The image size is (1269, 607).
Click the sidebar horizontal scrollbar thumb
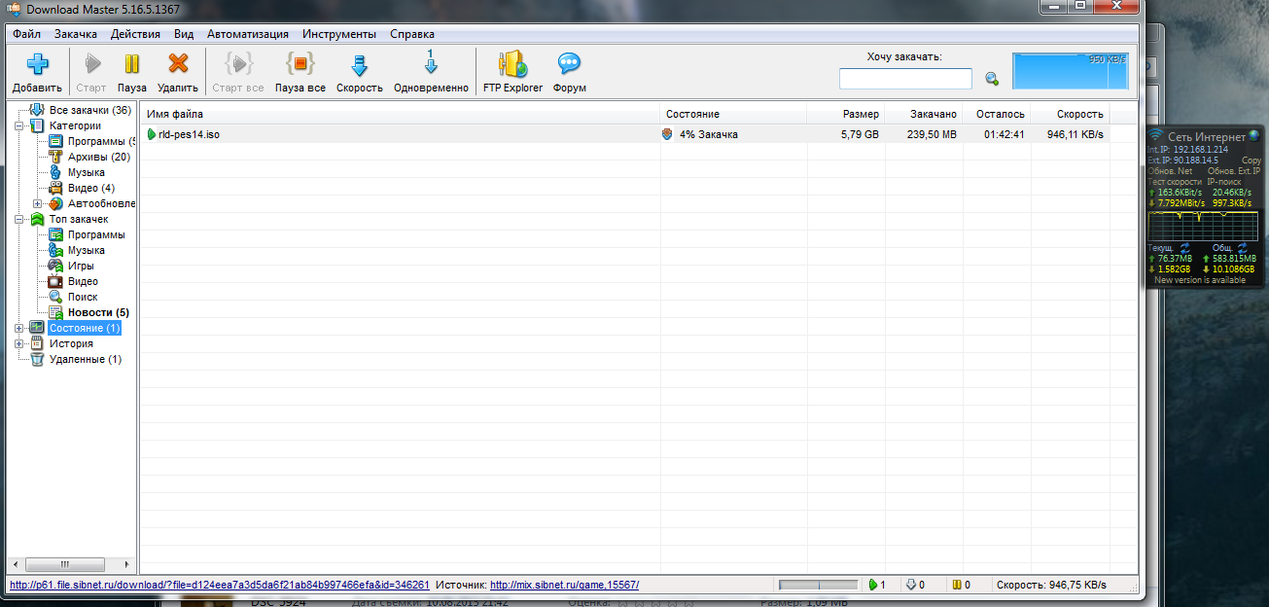[64, 563]
